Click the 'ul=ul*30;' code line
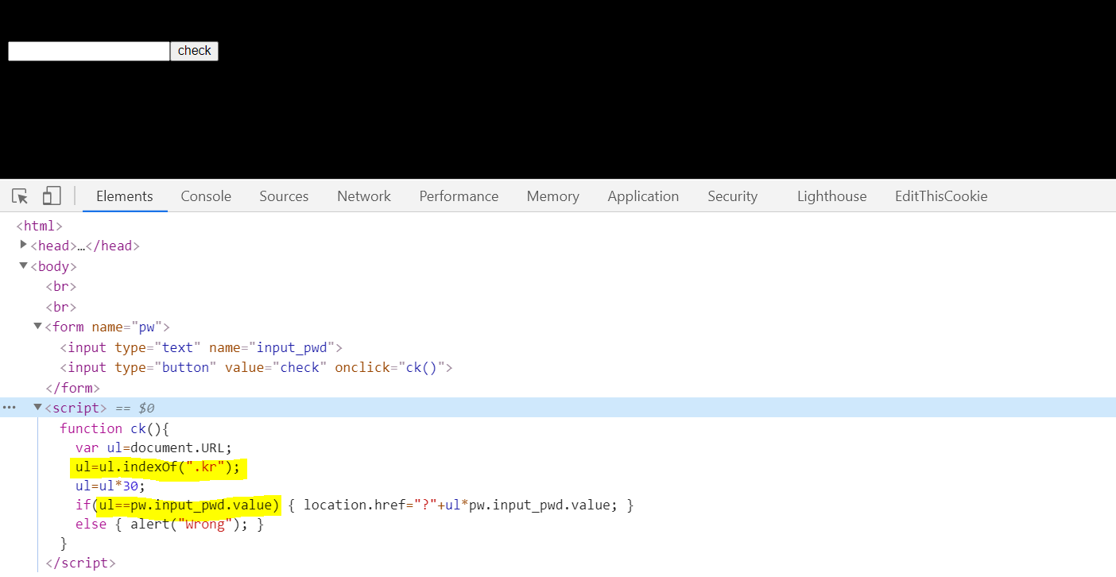 point(110,486)
